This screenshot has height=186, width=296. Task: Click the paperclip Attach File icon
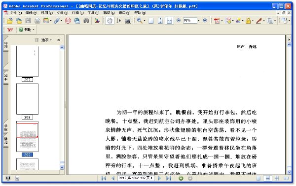57,21
